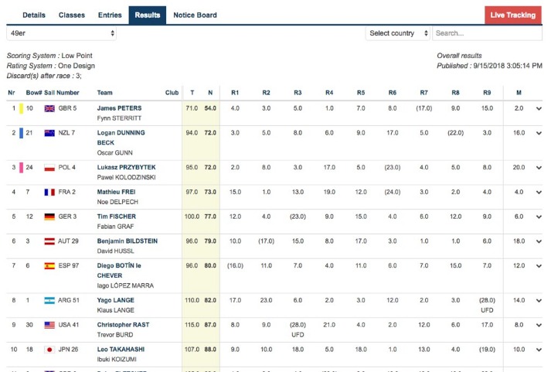
Task: Click the Poland flag icon
Action: coord(50,167)
